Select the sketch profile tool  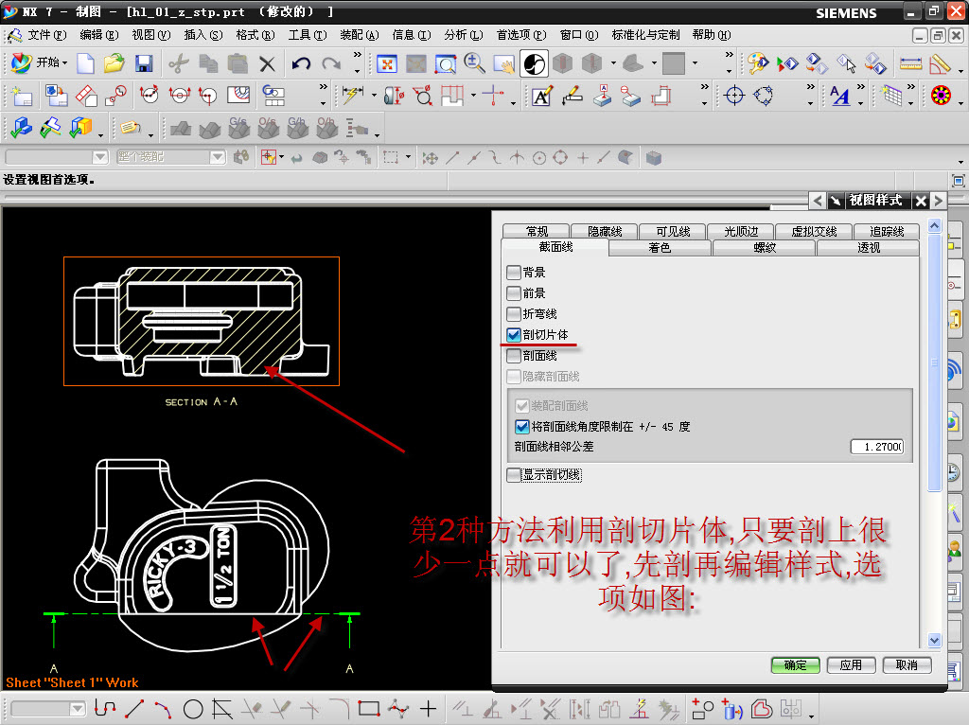(x=104, y=709)
